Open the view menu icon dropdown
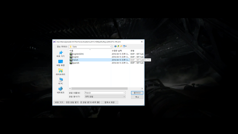 125,46
